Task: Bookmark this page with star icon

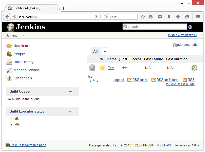Action: [143, 17]
